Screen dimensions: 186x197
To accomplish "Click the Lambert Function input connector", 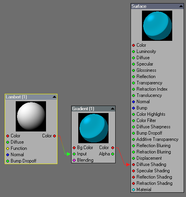I will click(x=7, y=148).
